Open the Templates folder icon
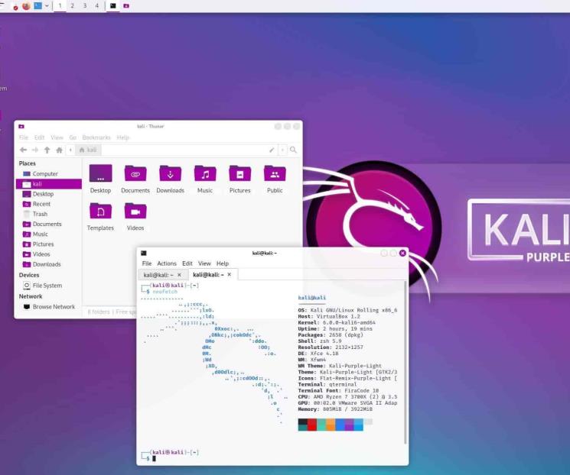570x475 pixels. (x=100, y=212)
